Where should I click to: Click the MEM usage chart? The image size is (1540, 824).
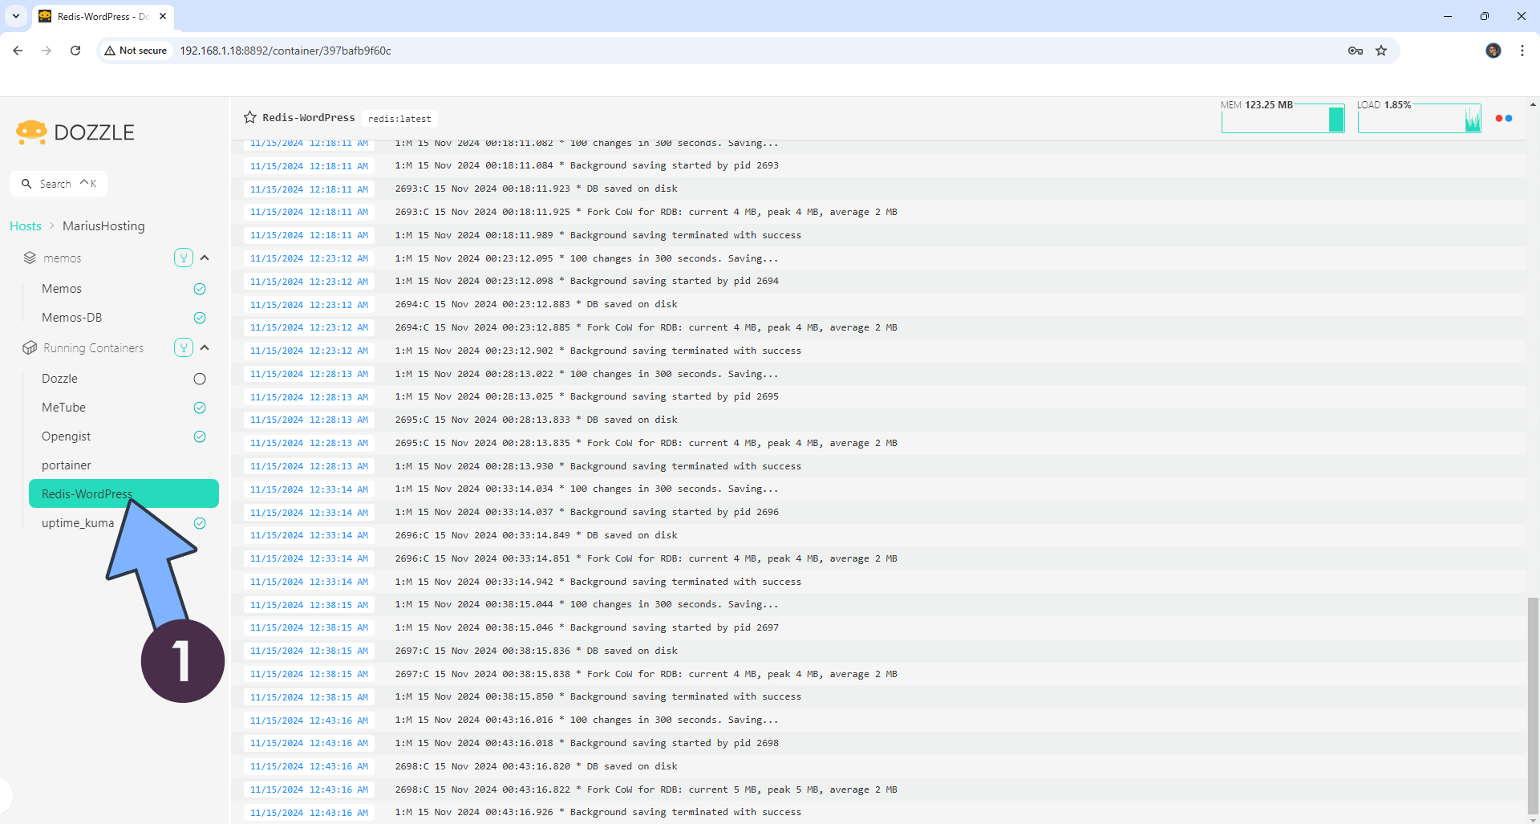(1283, 117)
